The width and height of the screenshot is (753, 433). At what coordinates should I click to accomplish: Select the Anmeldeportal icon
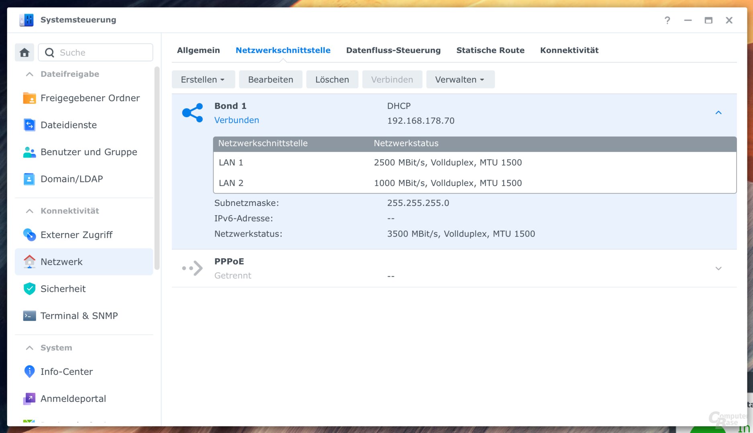[x=29, y=398]
